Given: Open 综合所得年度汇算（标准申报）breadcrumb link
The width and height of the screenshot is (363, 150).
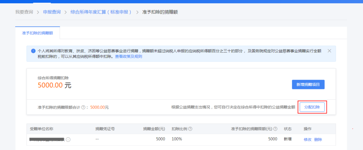Looking at the screenshot, I should [101, 12].
